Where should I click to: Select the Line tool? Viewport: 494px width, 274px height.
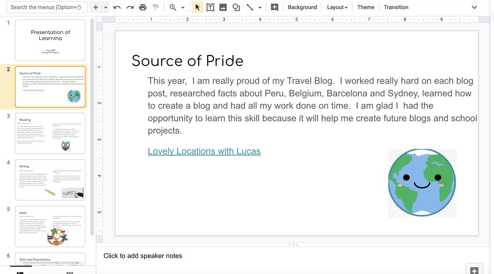250,7
